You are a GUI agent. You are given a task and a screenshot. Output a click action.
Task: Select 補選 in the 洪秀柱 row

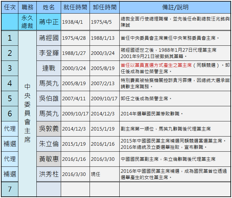pos(10,174)
